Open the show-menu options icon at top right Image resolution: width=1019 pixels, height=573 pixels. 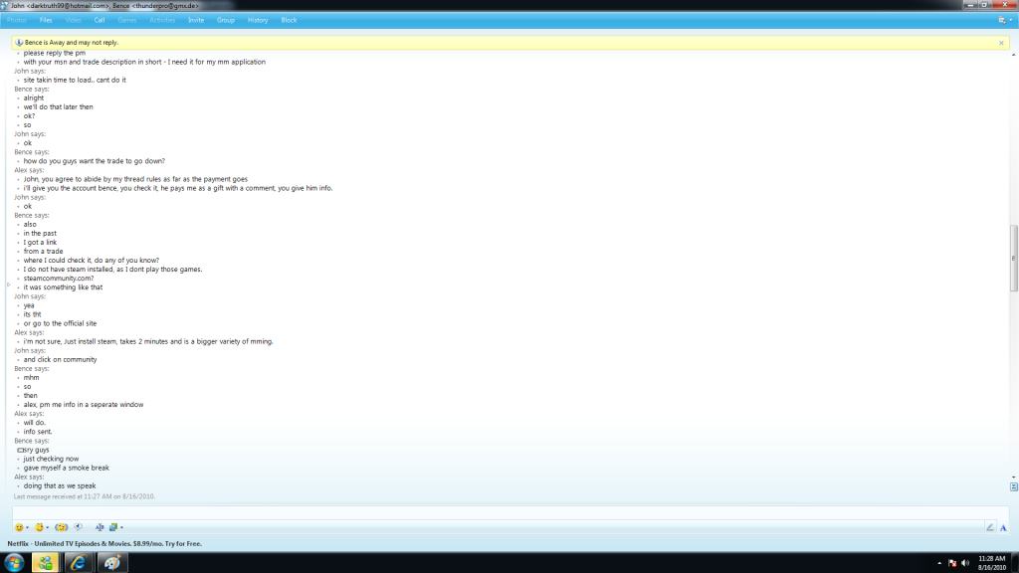[x=1004, y=20]
